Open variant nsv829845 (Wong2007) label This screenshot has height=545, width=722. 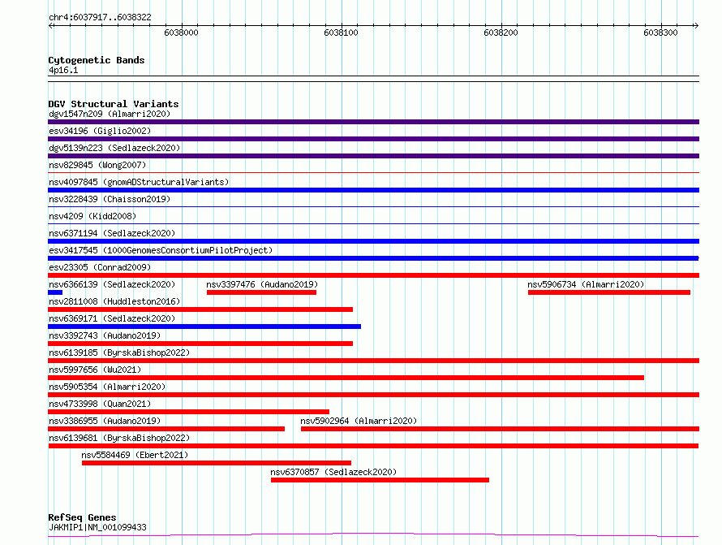point(97,165)
